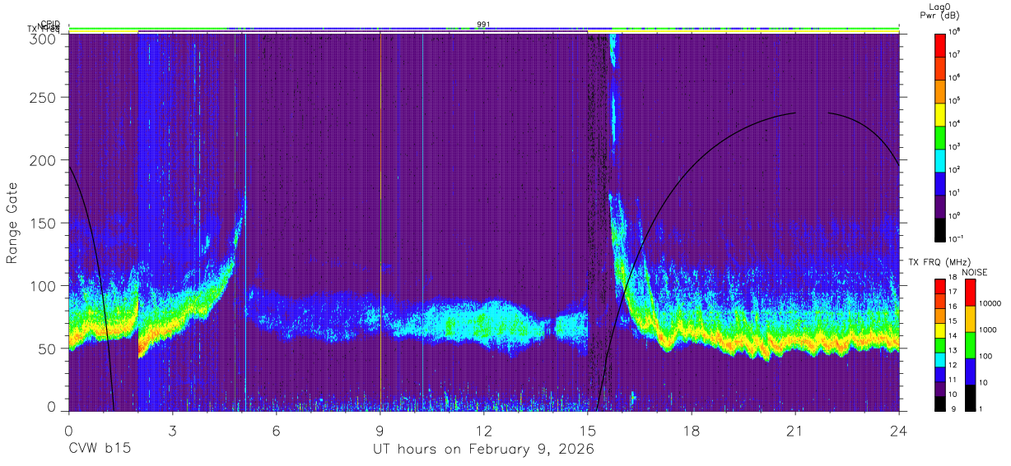Click the x-axis tick label '18'

coord(692,431)
